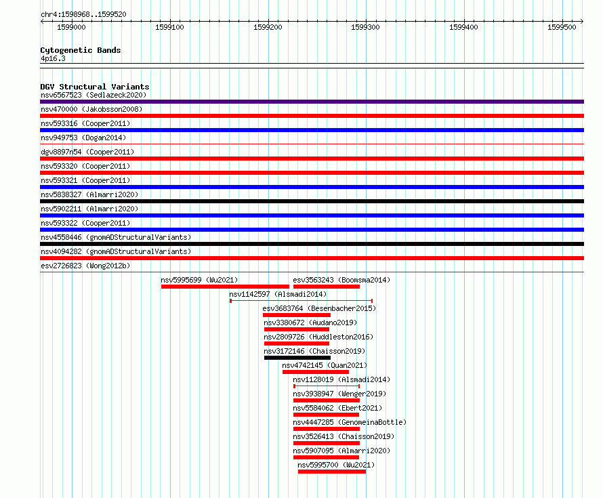The height and width of the screenshot is (498, 603).
Task: Click ruler position 1599000
Action: [x=71, y=27]
